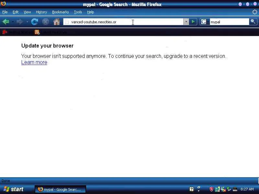Expand the address bar URL history dropdown
259x194 pixels.
point(186,22)
